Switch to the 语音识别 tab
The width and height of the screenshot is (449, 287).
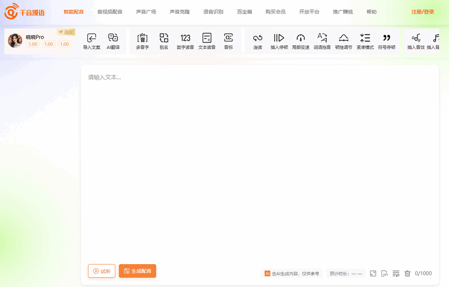[213, 12]
